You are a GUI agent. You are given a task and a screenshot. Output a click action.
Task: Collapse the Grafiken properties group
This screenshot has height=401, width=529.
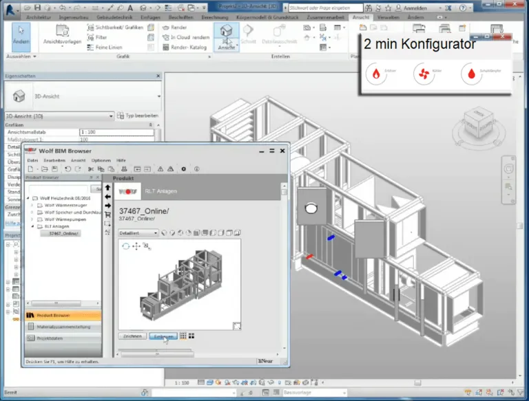tap(150, 125)
